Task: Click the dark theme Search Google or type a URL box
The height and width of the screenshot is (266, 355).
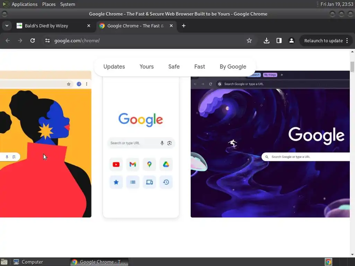Action: tap(306, 157)
